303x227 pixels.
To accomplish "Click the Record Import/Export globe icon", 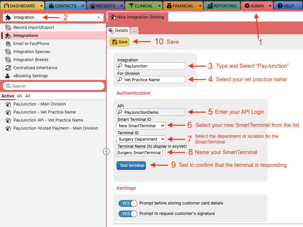I will click(8, 28).
